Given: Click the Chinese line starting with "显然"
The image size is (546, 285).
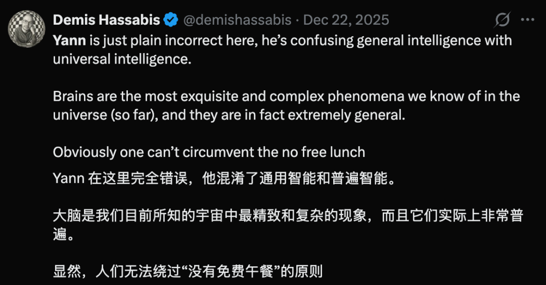Looking at the screenshot, I should coord(188,272).
